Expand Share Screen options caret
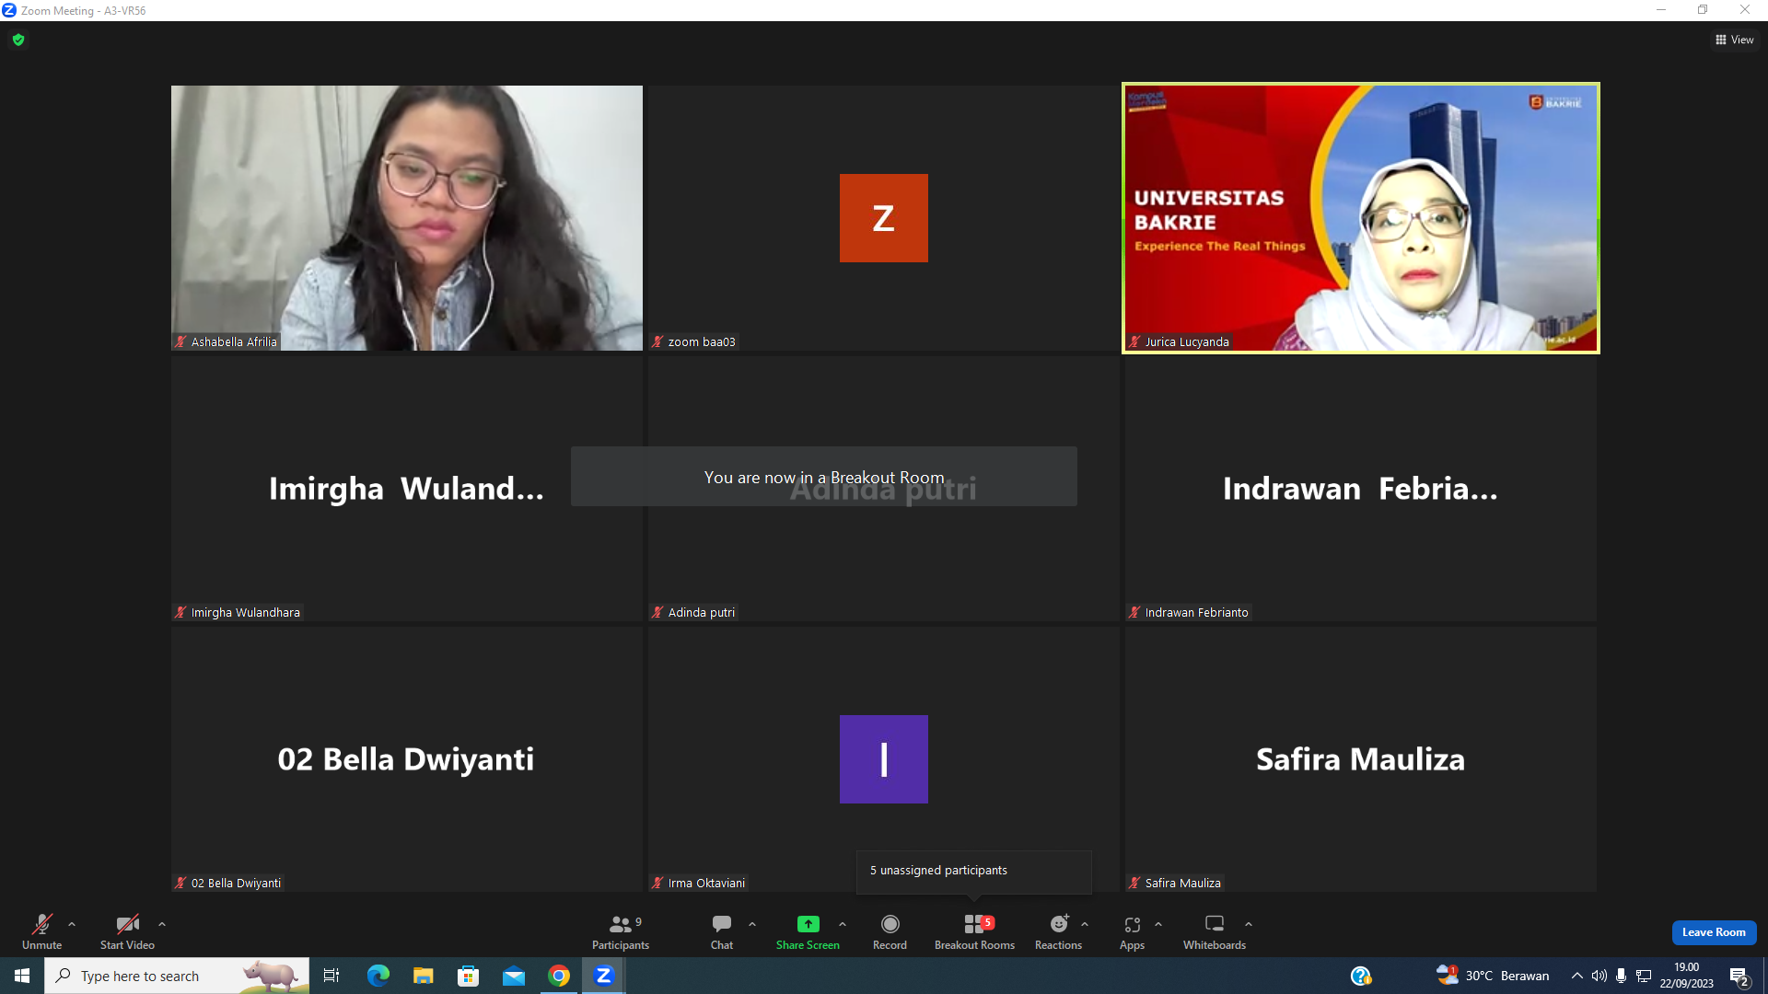1768x994 pixels. [843, 924]
